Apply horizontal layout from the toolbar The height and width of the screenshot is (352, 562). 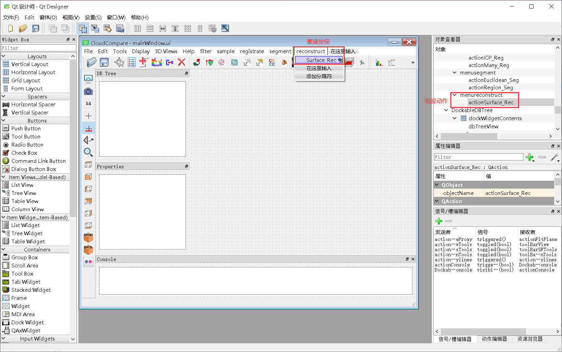(137, 28)
